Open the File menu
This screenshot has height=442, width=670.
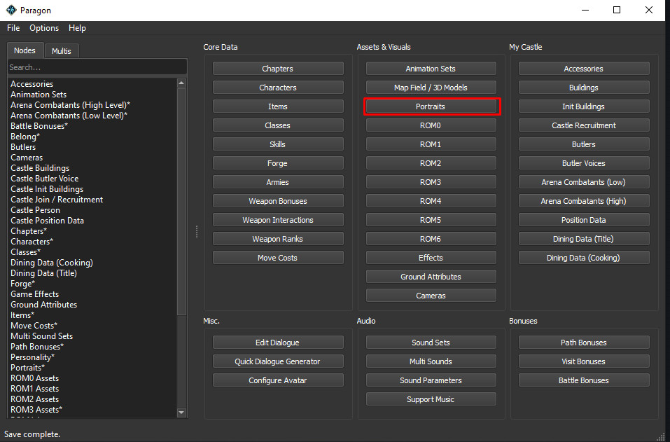coord(13,28)
